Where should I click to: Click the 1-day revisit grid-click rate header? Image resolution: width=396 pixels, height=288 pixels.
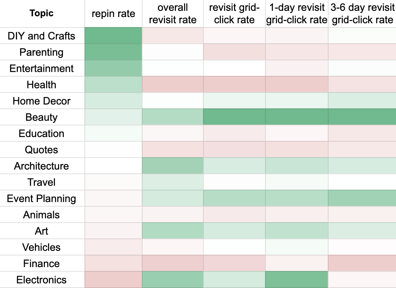click(297, 14)
